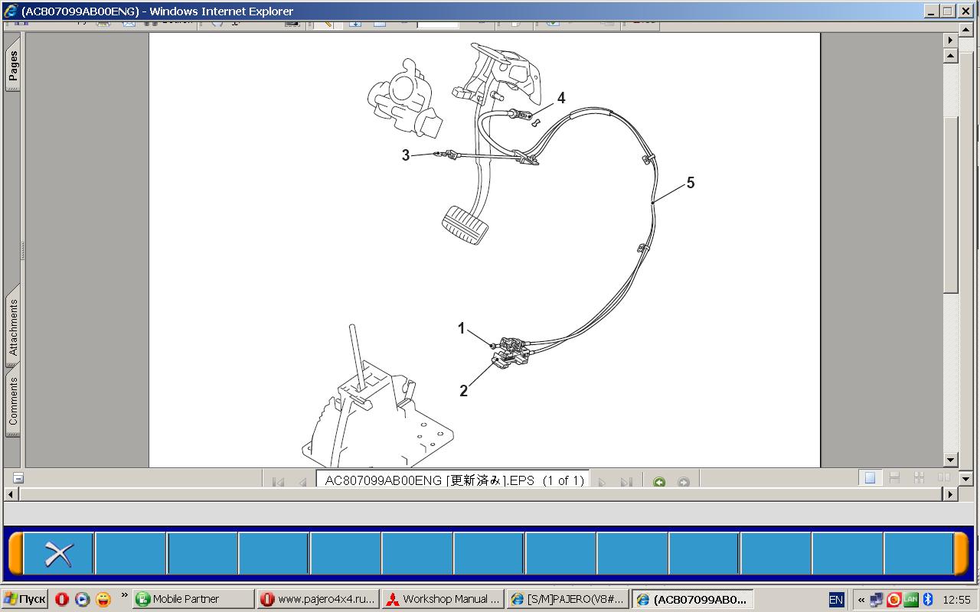
Task: Switch to Mobile Partner taskbar window
Action: (193, 599)
